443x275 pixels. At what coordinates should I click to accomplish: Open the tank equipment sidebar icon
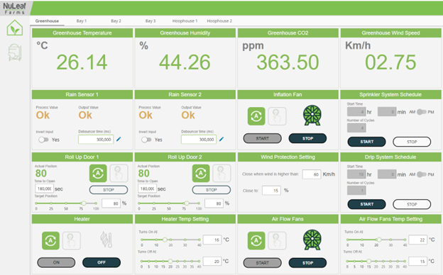click(x=15, y=52)
